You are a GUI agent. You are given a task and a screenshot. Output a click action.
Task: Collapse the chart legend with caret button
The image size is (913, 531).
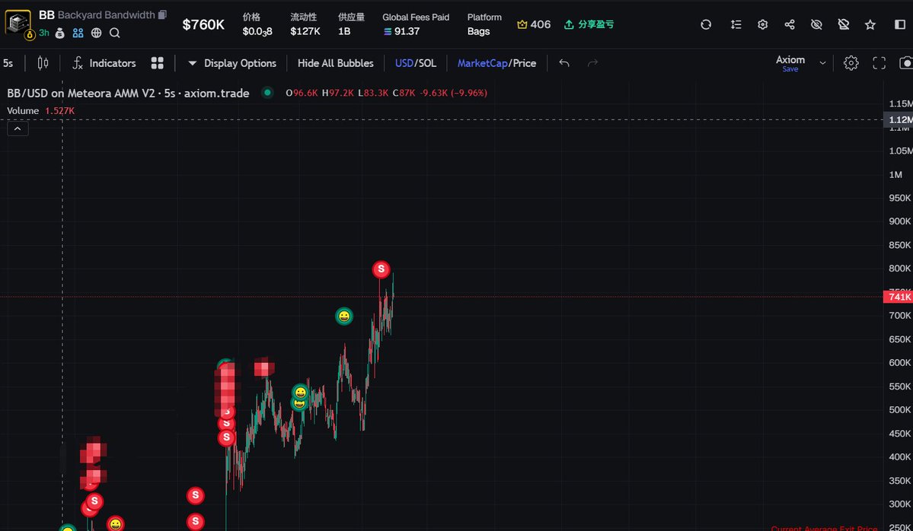pyautogui.click(x=18, y=129)
